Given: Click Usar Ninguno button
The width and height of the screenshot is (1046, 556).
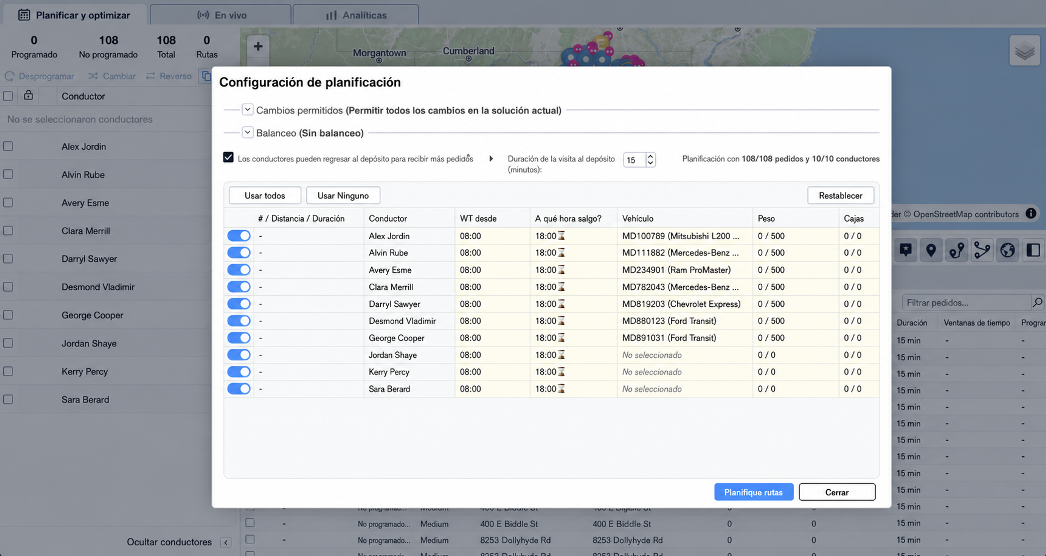Looking at the screenshot, I should point(343,196).
